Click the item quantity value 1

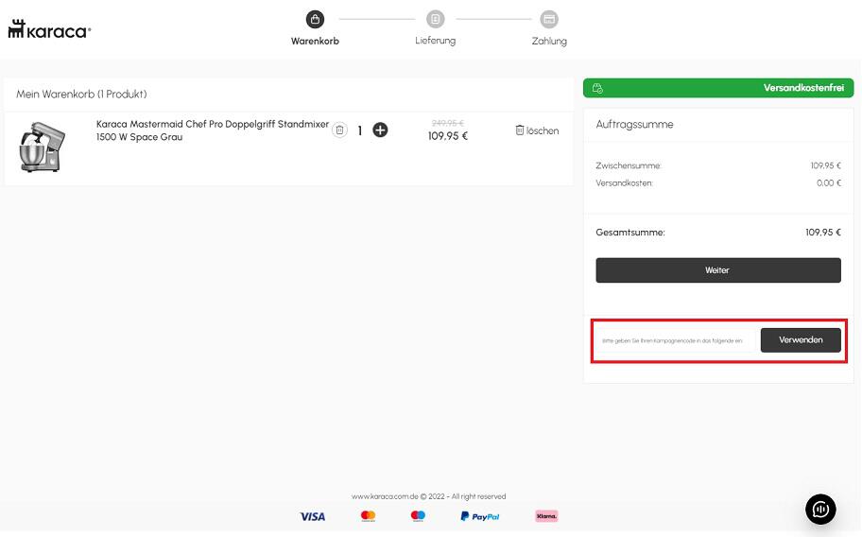[360, 130]
